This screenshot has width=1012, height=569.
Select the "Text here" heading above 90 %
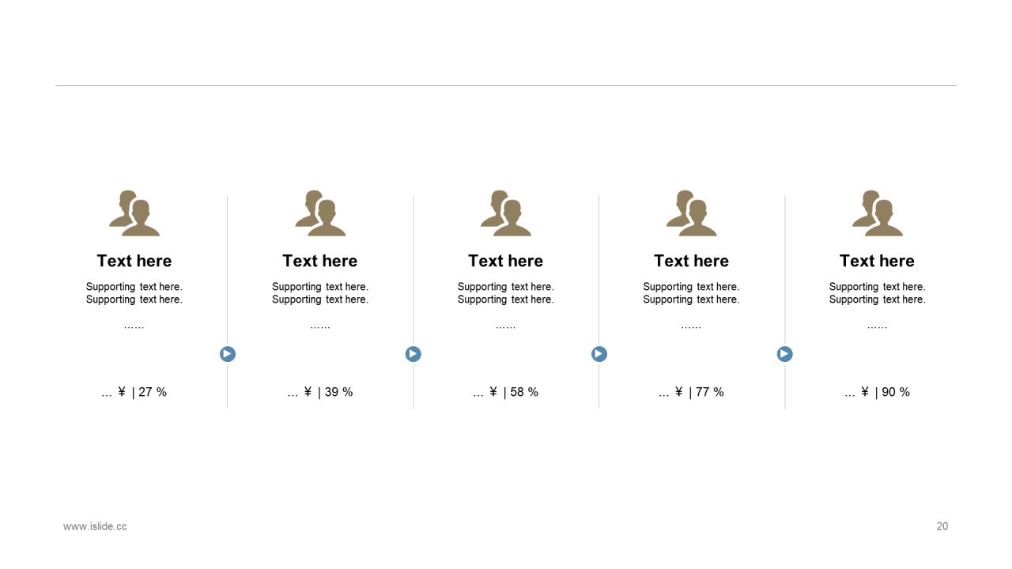[x=877, y=261]
